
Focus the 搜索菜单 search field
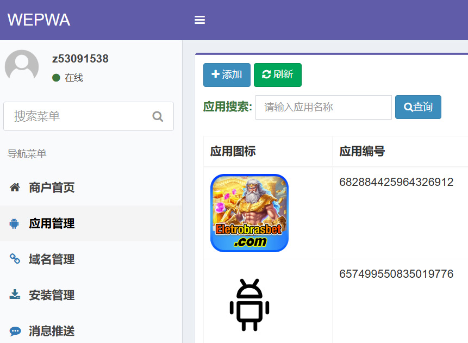coord(89,116)
